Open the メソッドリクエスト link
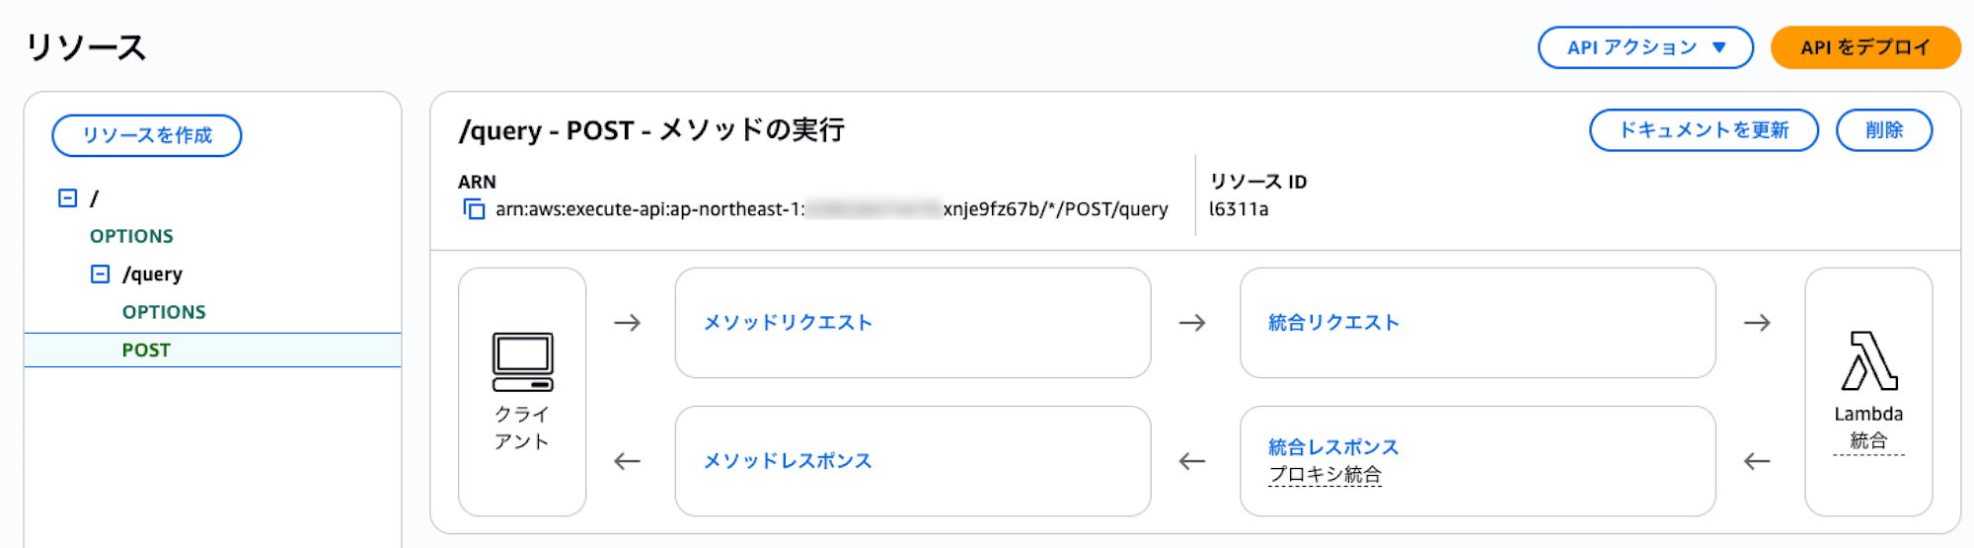Viewport: 1974px width, 548px height. (x=788, y=323)
